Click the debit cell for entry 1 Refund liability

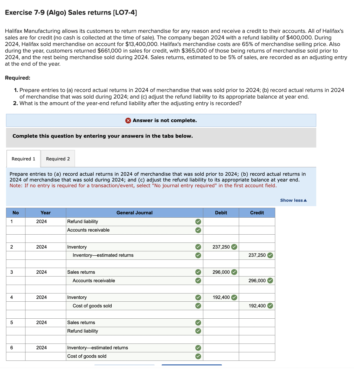(x=221, y=221)
